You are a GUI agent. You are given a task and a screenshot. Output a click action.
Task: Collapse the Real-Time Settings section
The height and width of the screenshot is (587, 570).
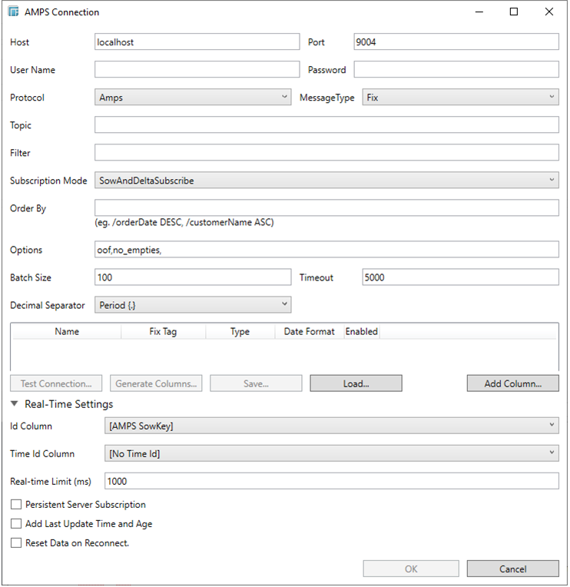(x=15, y=404)
